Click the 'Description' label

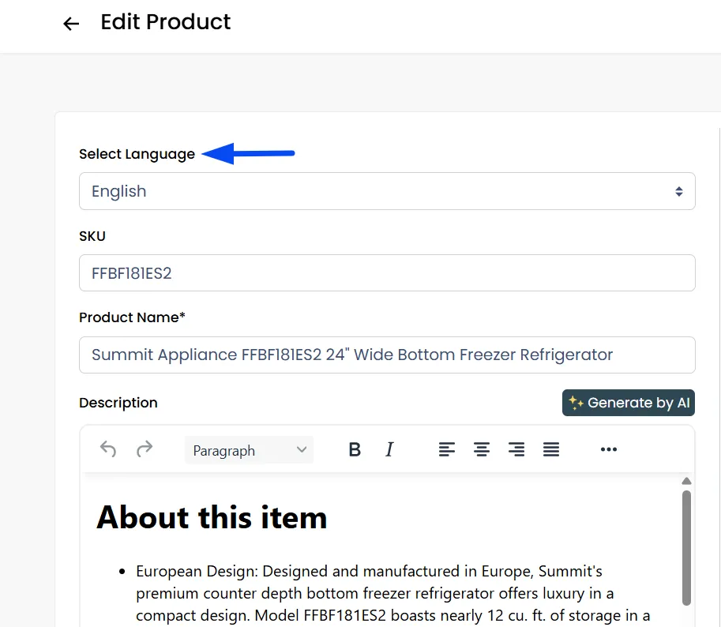118,403
